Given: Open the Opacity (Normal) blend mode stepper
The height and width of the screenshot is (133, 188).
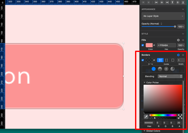Looking at the screenshot, I should (161, 24).
